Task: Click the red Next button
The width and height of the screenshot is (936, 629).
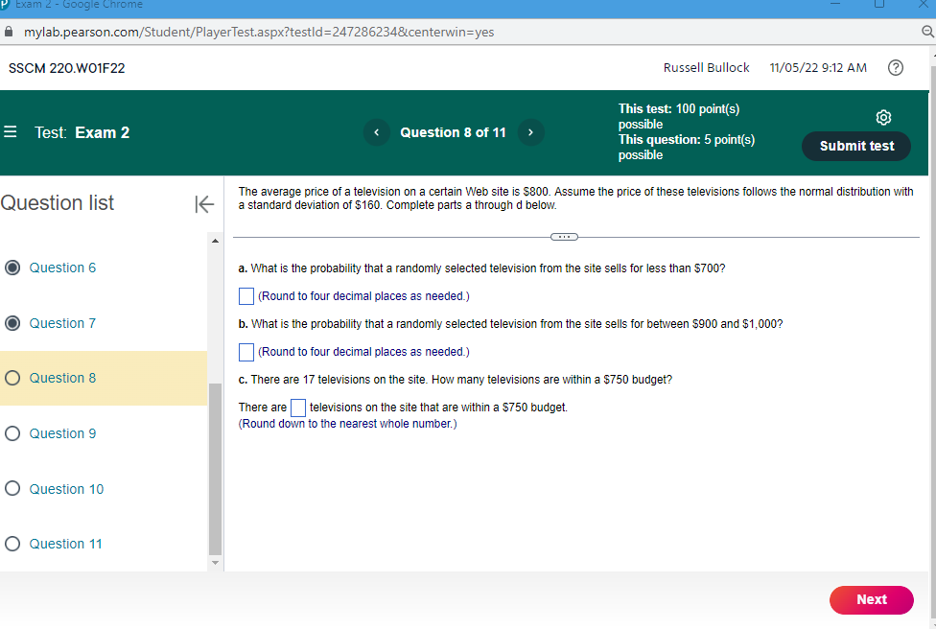Action: pos(872,600)
